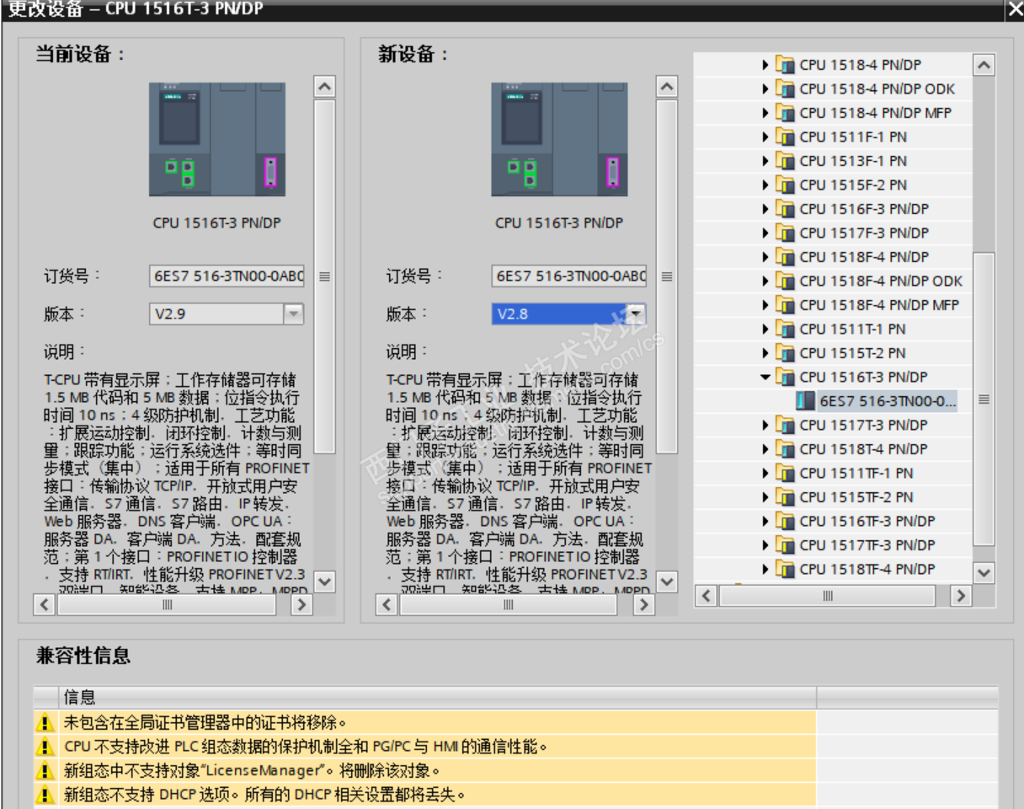The height and width of the screenshot is (809, 1024).
Task: Click the new device horizontal scroll left arrow
Action: click(x=387, y=604)
